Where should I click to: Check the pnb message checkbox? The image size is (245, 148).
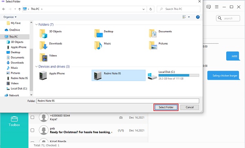coord(32,130)
